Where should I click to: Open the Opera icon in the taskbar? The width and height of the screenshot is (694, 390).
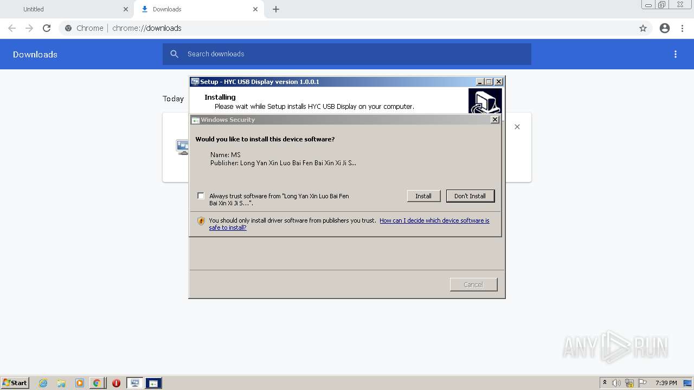(x=116, y=383)
